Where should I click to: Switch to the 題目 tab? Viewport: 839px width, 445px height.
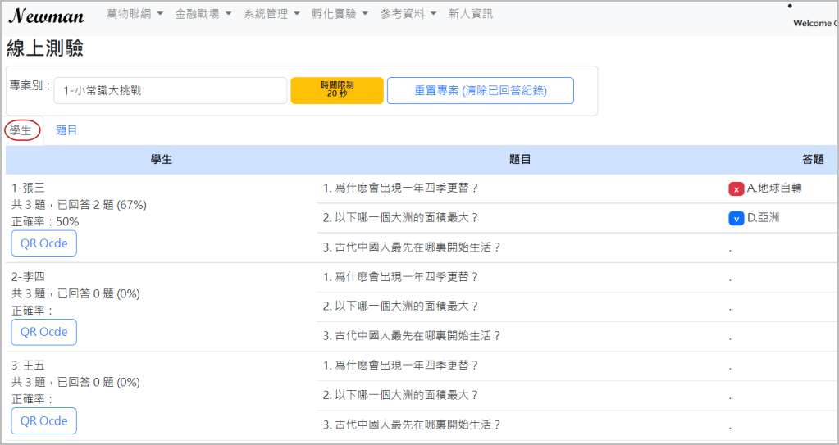66,130
